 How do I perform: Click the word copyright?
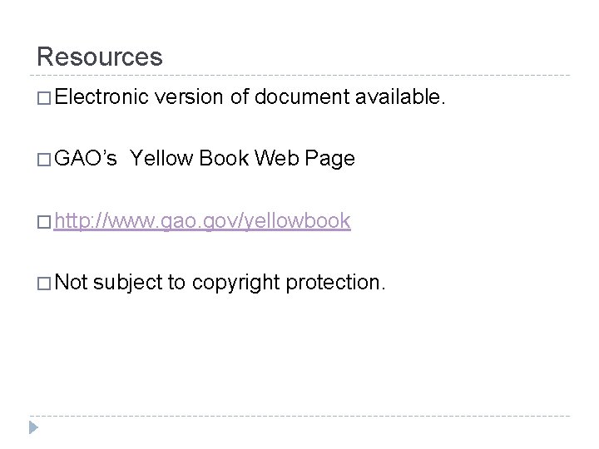tap(237, 282)
